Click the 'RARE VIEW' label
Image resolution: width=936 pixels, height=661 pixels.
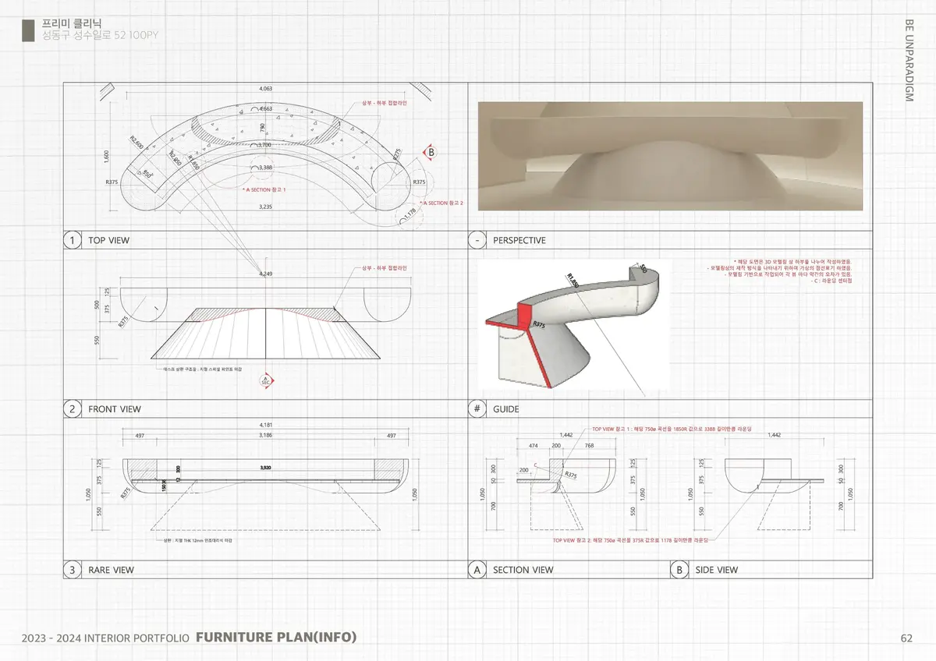[x=111, y=570]
